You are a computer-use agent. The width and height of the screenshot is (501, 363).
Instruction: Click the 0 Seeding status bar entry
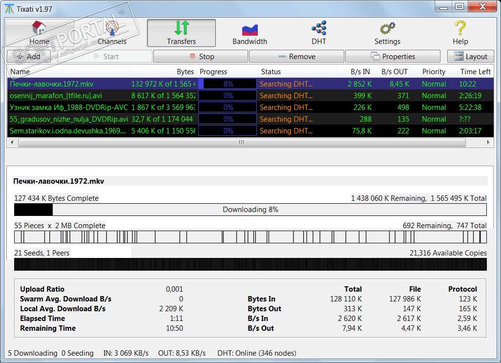coord(77,353)
